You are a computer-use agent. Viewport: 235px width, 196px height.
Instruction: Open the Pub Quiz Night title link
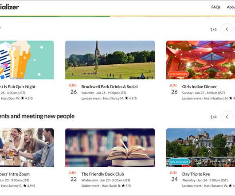(18, 87)
